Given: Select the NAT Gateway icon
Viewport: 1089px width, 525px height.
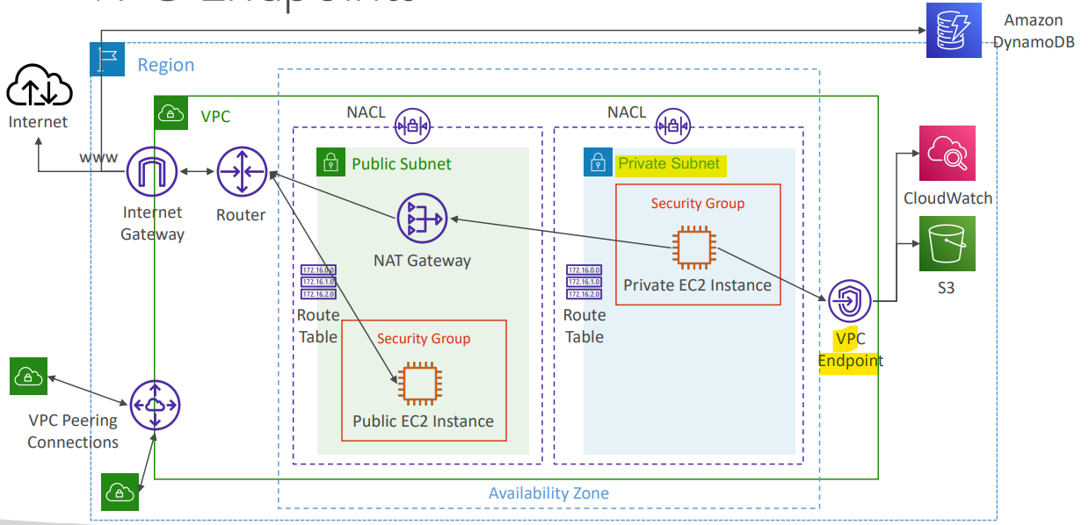Looking at the screenshot, I should (x=422, y=217).
